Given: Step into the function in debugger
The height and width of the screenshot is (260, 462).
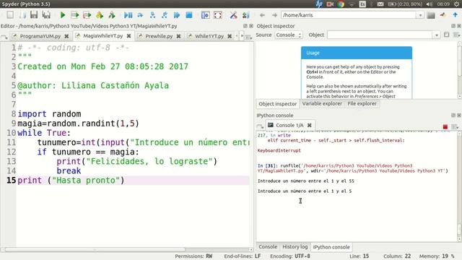Looking at the screenshot, I should 152,14.
